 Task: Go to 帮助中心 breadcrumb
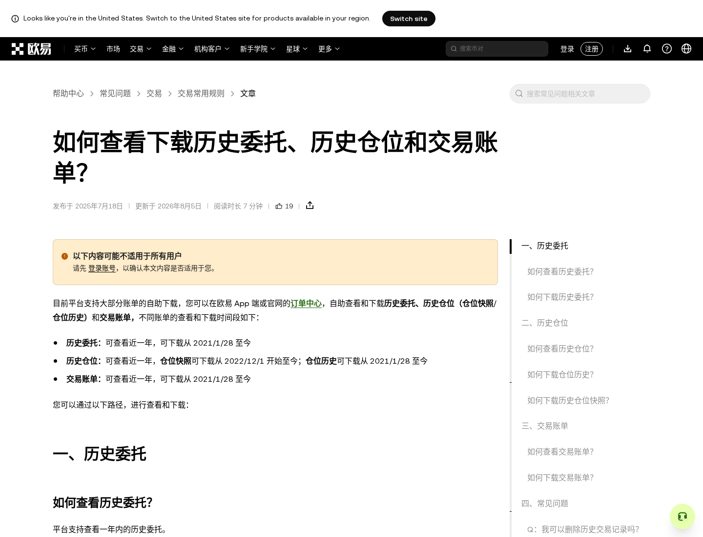click(x=68, y=93)
